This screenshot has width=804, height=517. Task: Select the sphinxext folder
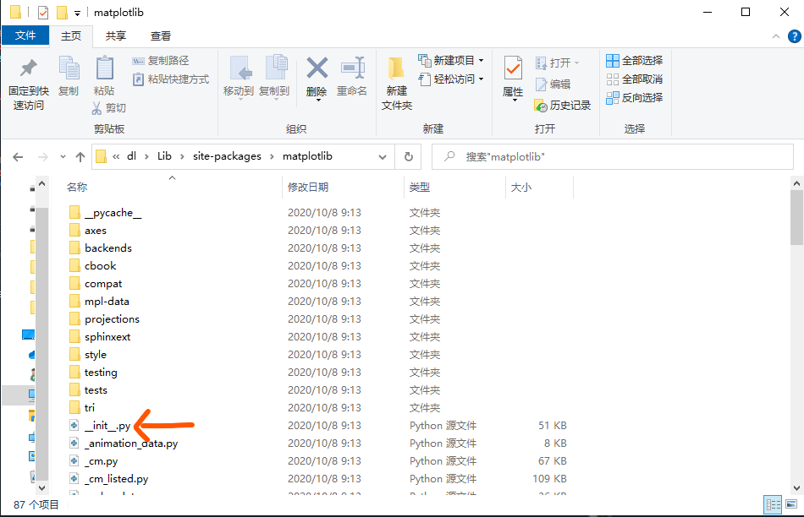click(x=107, y=337)
